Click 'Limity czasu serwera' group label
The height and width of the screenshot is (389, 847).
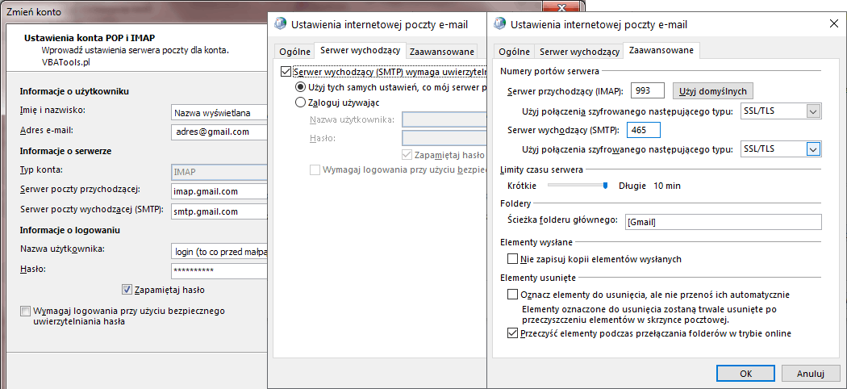(541, 169)
